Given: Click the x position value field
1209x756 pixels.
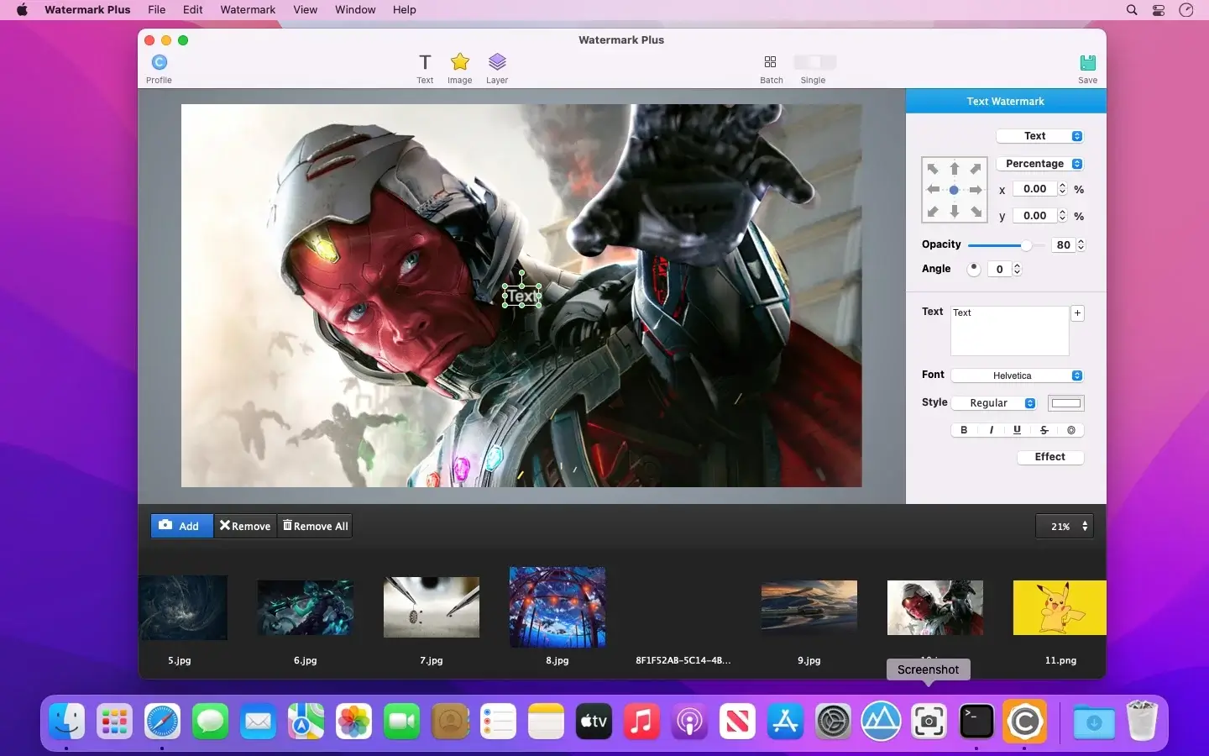Looking at the screenshot, I should [1034, 189].
